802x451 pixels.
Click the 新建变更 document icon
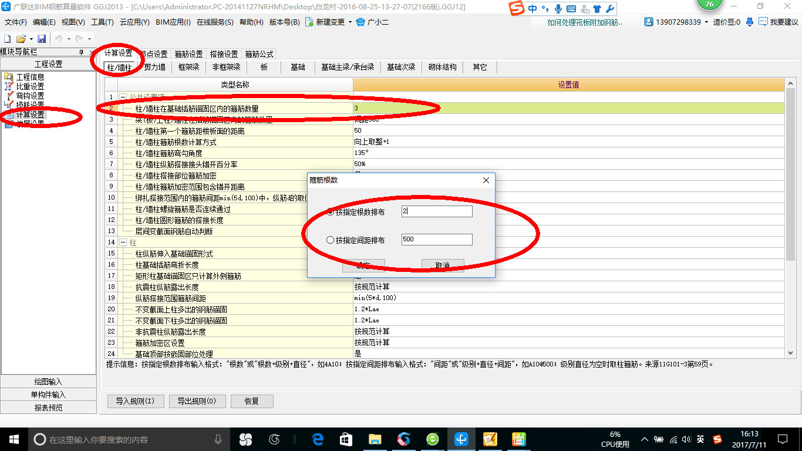point(309,22)
